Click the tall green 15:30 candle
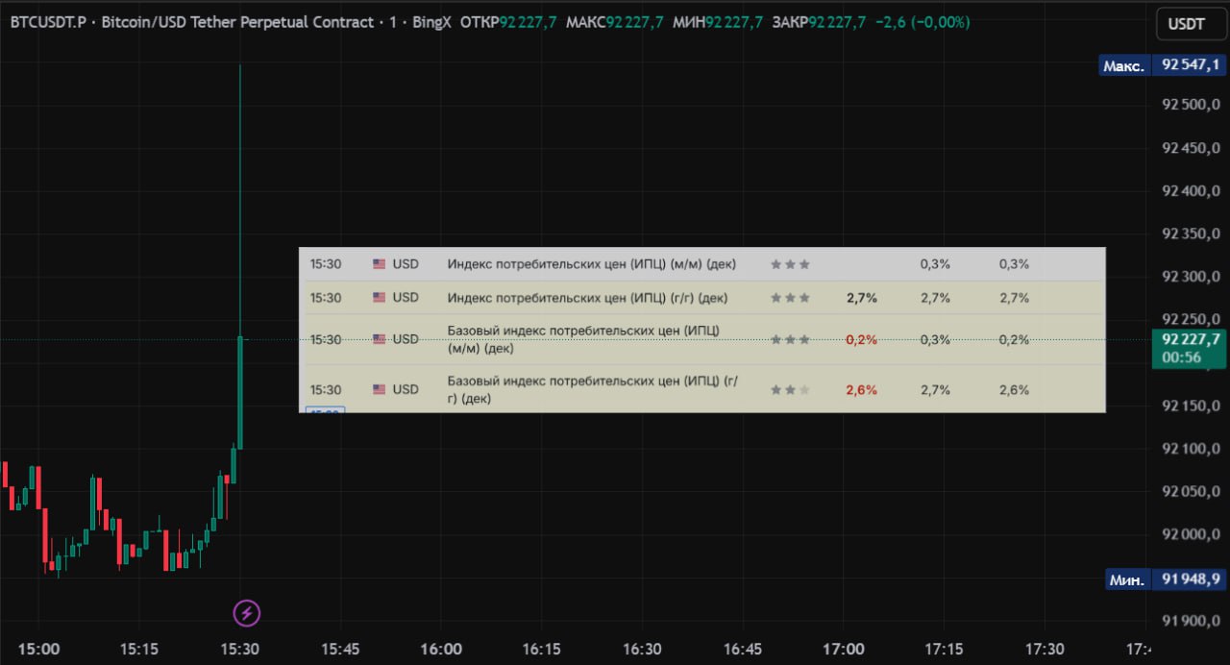Screen dimensions: 1230x665 point(240,392)
